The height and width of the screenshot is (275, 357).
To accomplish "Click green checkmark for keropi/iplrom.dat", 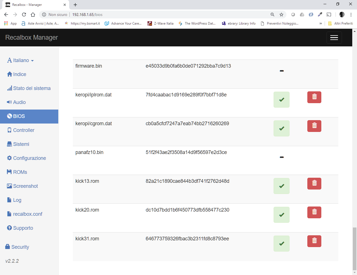I will click(281, 99).
